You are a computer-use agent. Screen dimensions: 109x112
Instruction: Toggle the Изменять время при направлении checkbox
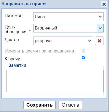click(x=83, y=51)
